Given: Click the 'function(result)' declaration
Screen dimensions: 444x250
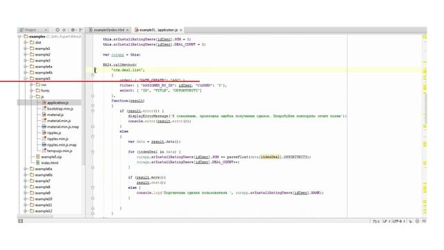Looking at the screenshot, I should (128, 101).
